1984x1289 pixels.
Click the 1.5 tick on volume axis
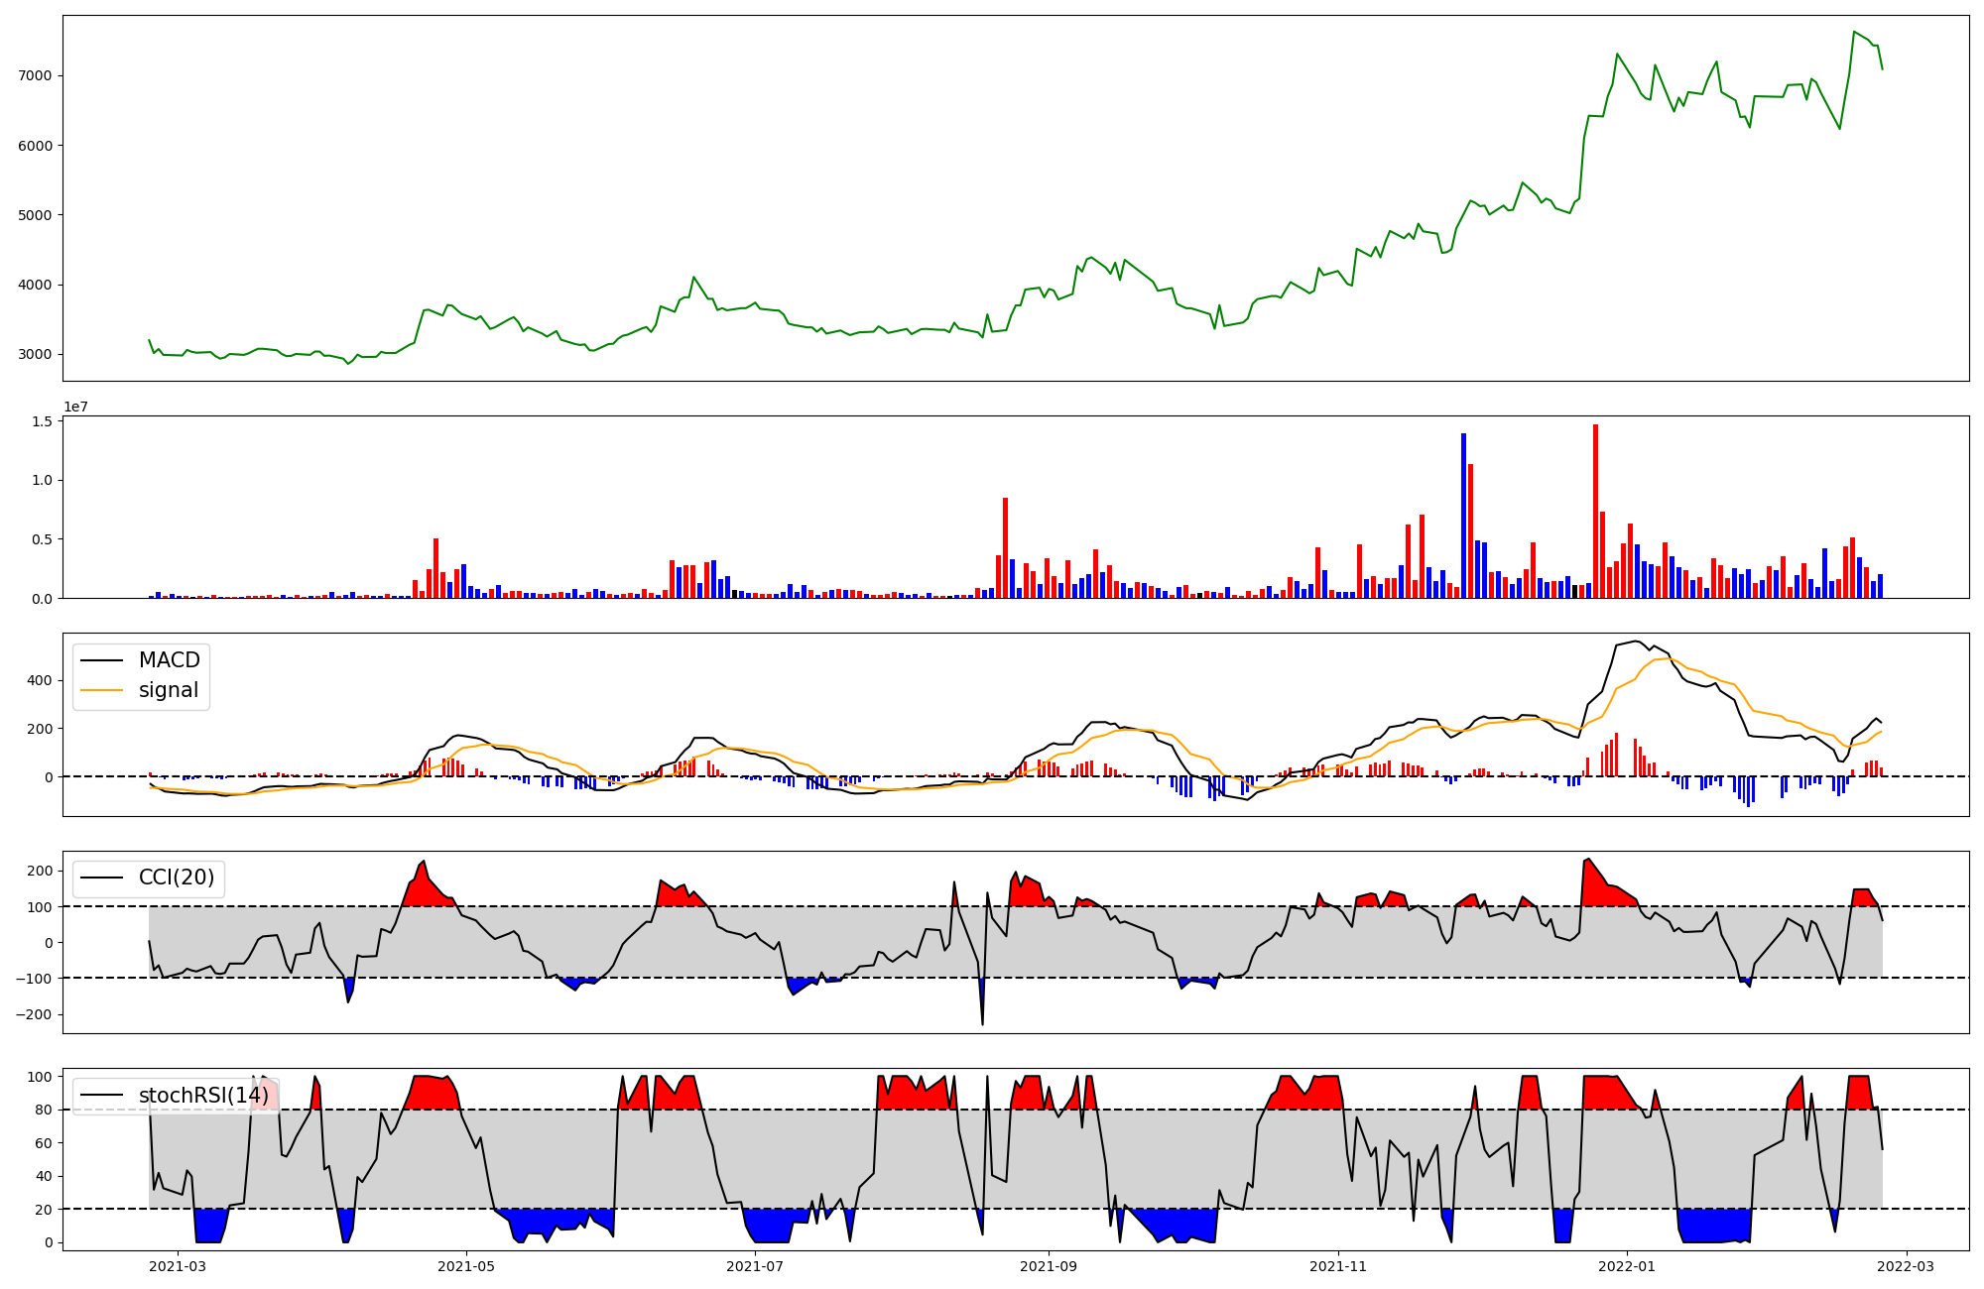42,421
